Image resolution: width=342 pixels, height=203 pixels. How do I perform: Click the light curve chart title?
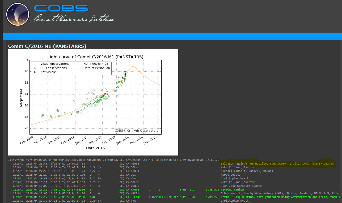pyautogui.click(x=95, y=57)
